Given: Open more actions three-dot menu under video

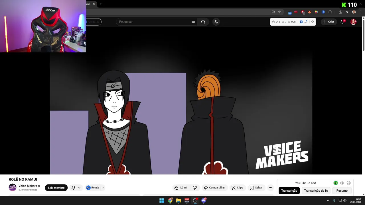Looking at the screenshot, I should click(270, 188).
